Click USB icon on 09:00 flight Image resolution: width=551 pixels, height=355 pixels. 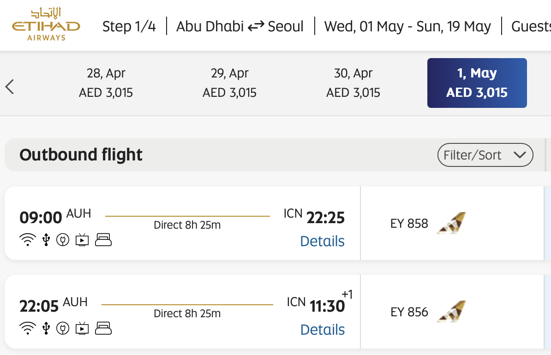[46, 240]
